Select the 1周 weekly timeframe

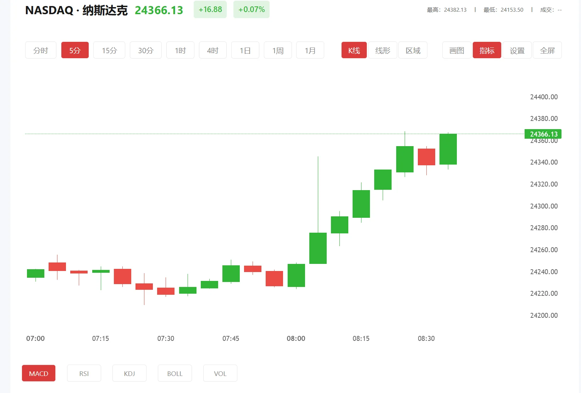[277, 50]
